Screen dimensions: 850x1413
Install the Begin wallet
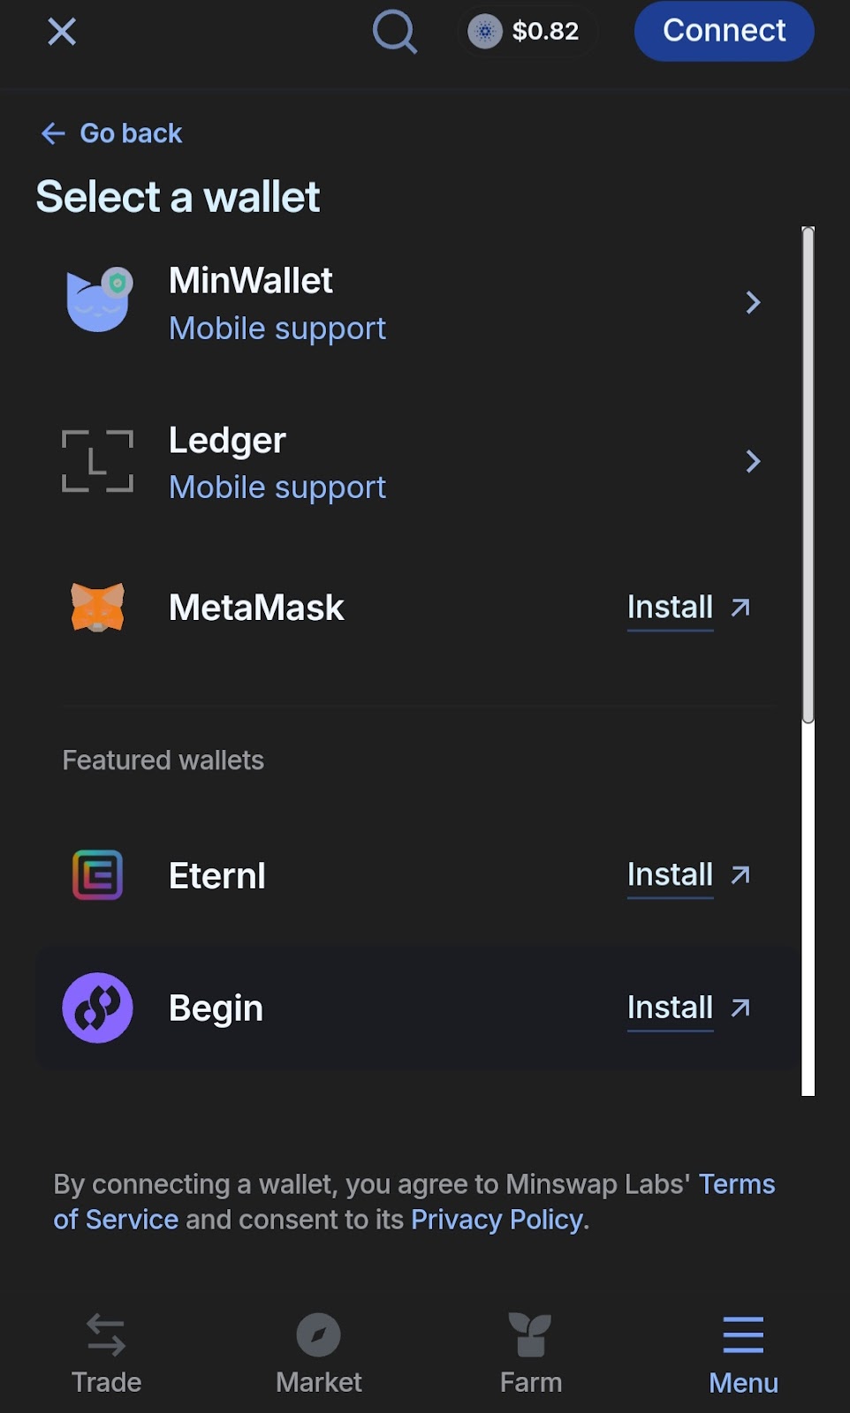tap(688, 1008)
